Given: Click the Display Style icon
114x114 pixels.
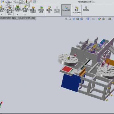Looking at the screenshot, I should pos(87,19).
